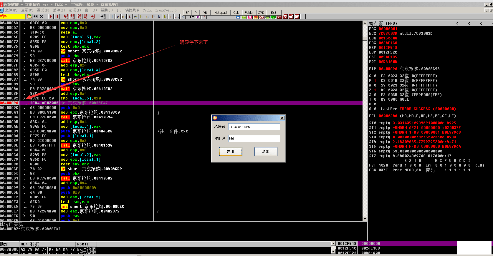Execute till return toolbar icon
The width and height of the screenshot is (493, 256).
coord(93,16)
